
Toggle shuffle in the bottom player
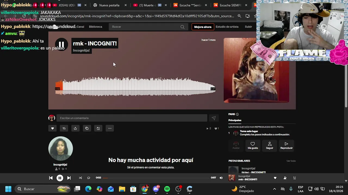point(80,178)
